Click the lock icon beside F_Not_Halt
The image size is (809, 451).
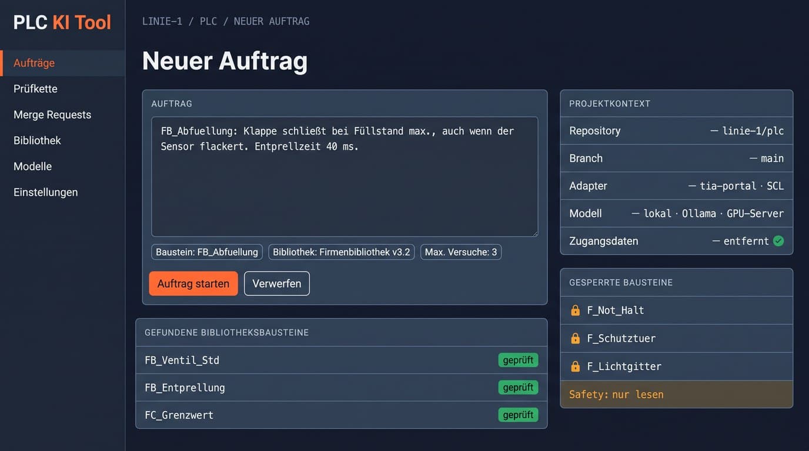576,310
